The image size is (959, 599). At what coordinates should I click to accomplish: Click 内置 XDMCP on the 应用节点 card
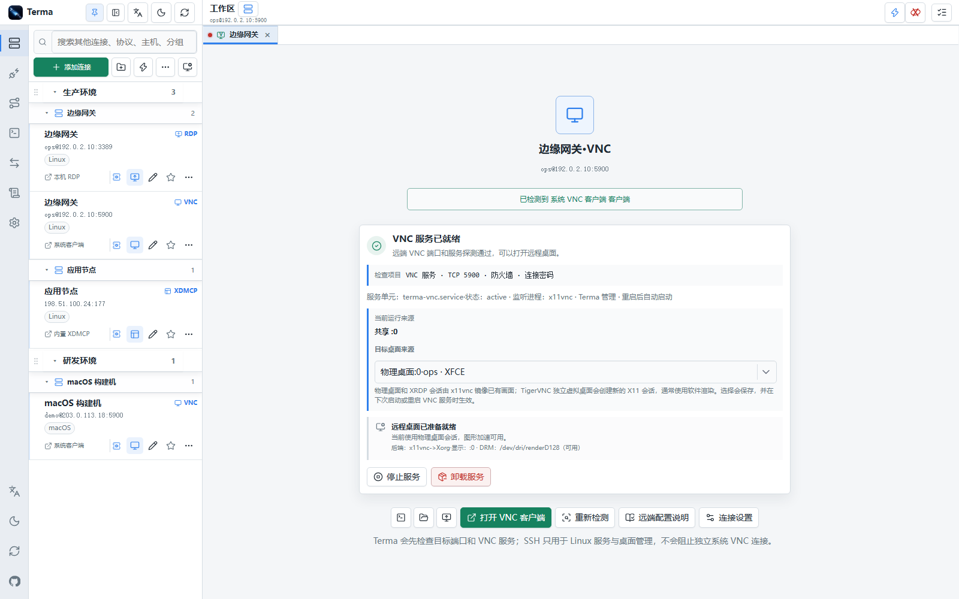tap(67, 334)
